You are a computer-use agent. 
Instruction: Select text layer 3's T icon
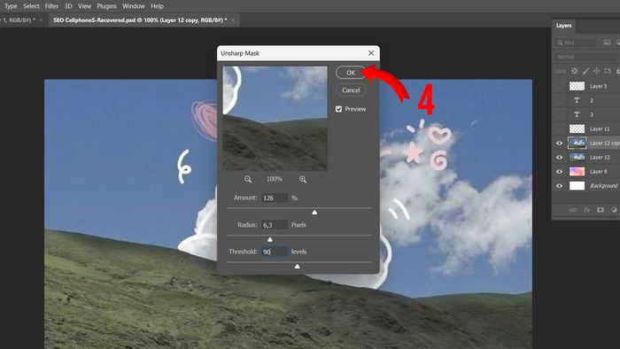pos(577,114)
